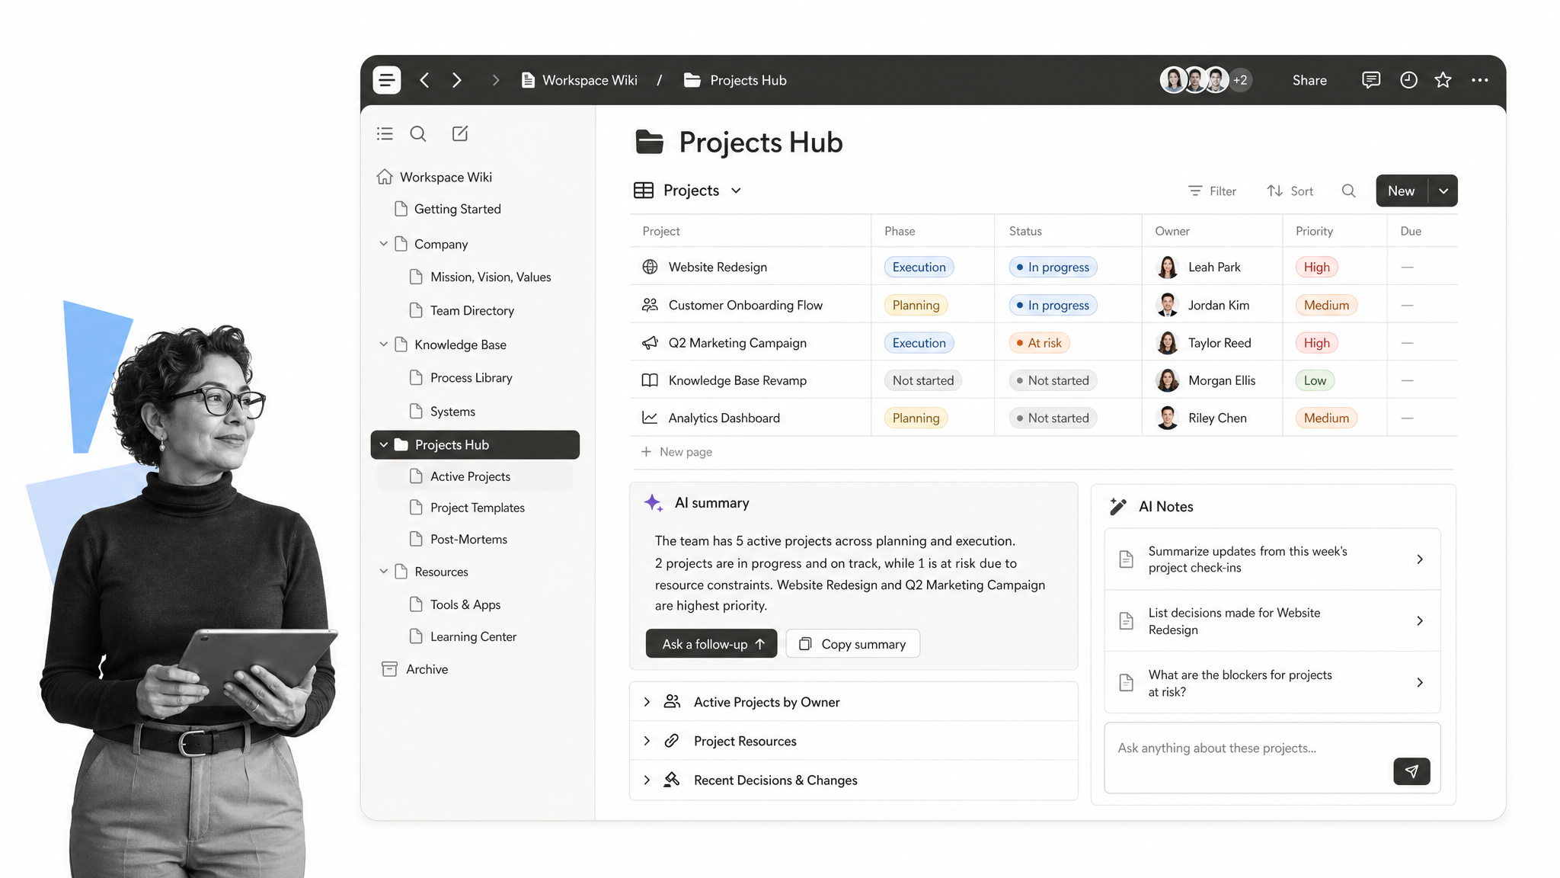Search the Projects table
This screenshot has height=878, width=1560.
(1348, 191)
